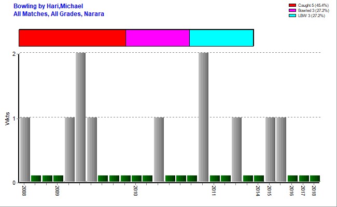
Task: Select the 'LBW 3 (27.2%)' legend label
Action: pos(312,16)
